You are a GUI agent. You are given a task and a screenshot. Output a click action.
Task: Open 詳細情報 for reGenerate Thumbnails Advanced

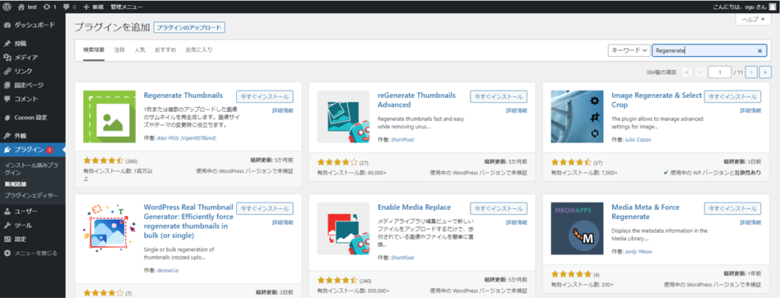(517, 111)
